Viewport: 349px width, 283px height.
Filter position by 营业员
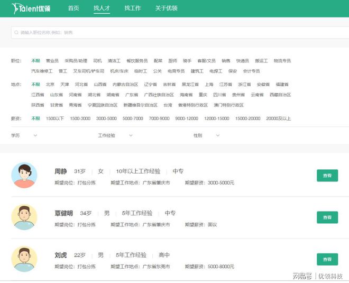point(52,60)
